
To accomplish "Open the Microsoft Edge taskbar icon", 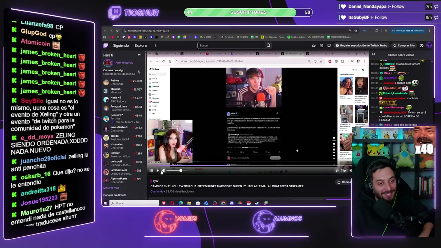I will pyautogui.click(x=181, y=203).
